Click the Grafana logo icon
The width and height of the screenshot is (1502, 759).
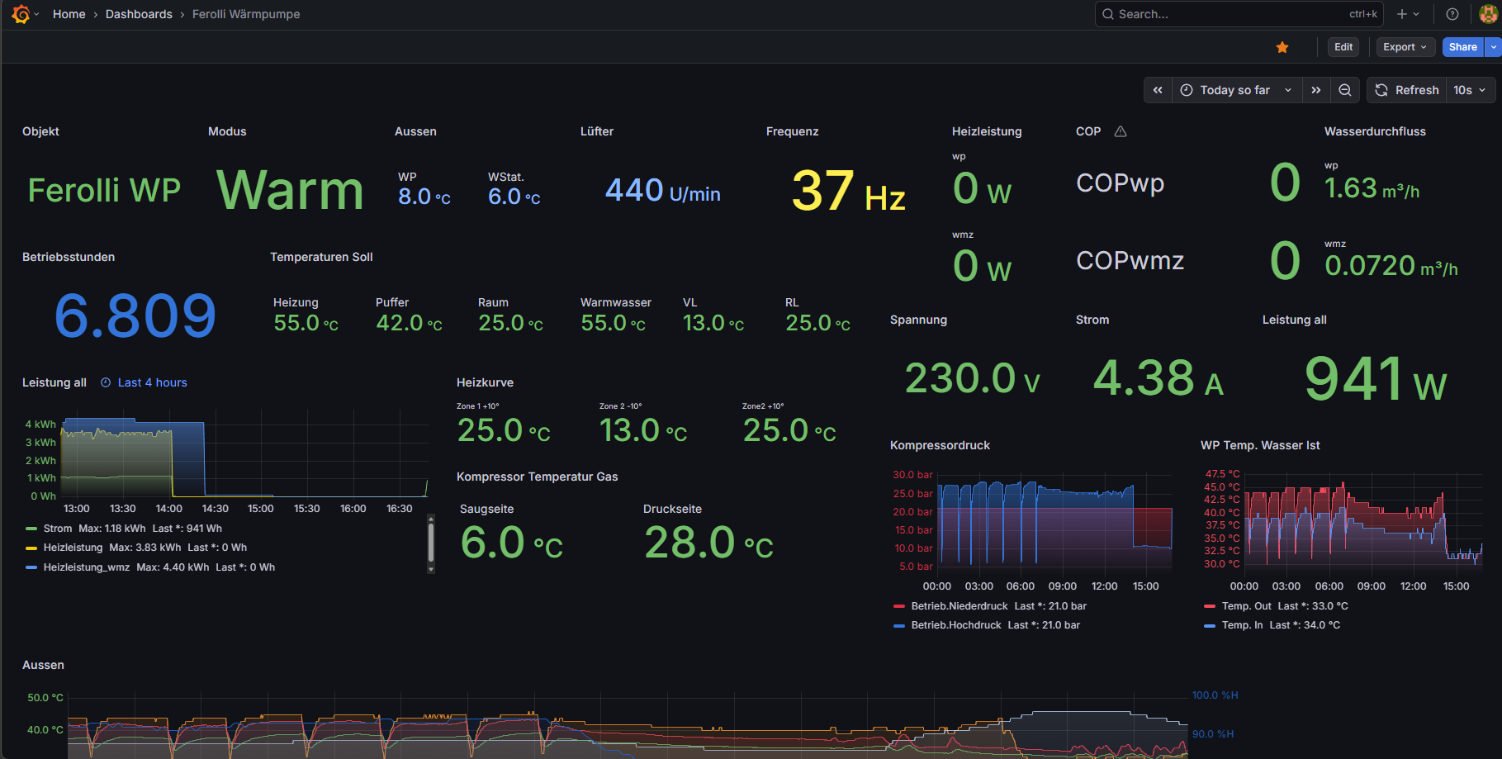click(21, 14)
